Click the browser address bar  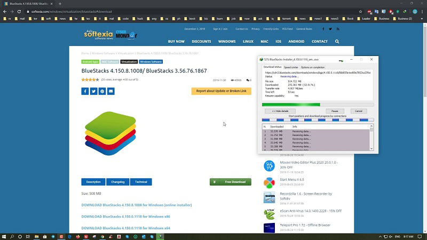(191, 12)
